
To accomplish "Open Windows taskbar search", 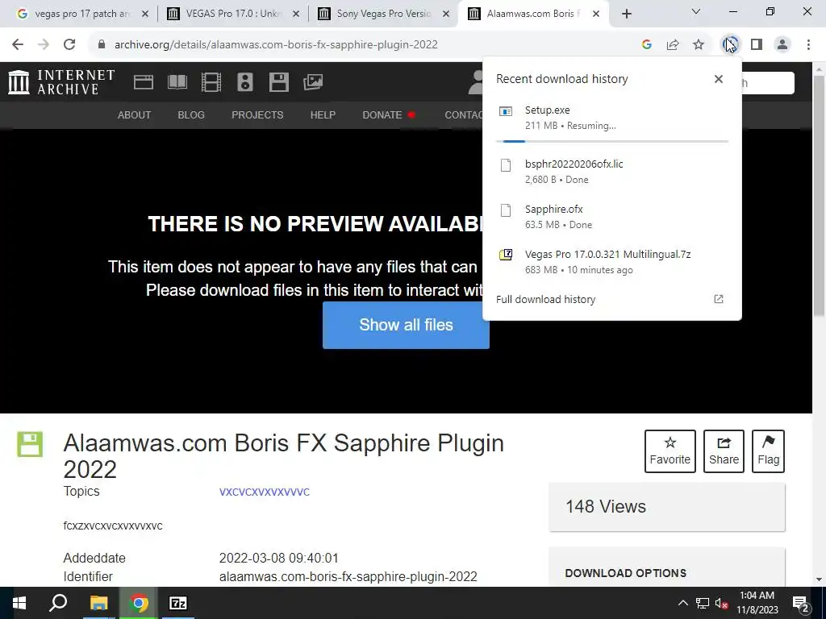I will click(x=58, y=603).
